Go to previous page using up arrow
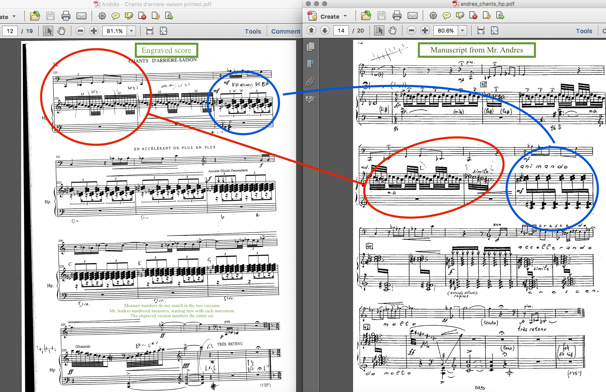Screen dimensions: 606x392 point(312,30)
